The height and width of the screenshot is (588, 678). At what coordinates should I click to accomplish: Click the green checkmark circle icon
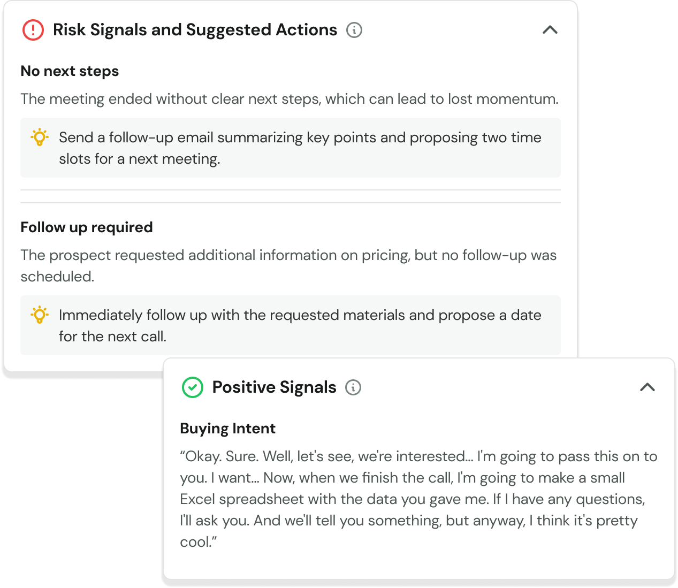[193, 387]
